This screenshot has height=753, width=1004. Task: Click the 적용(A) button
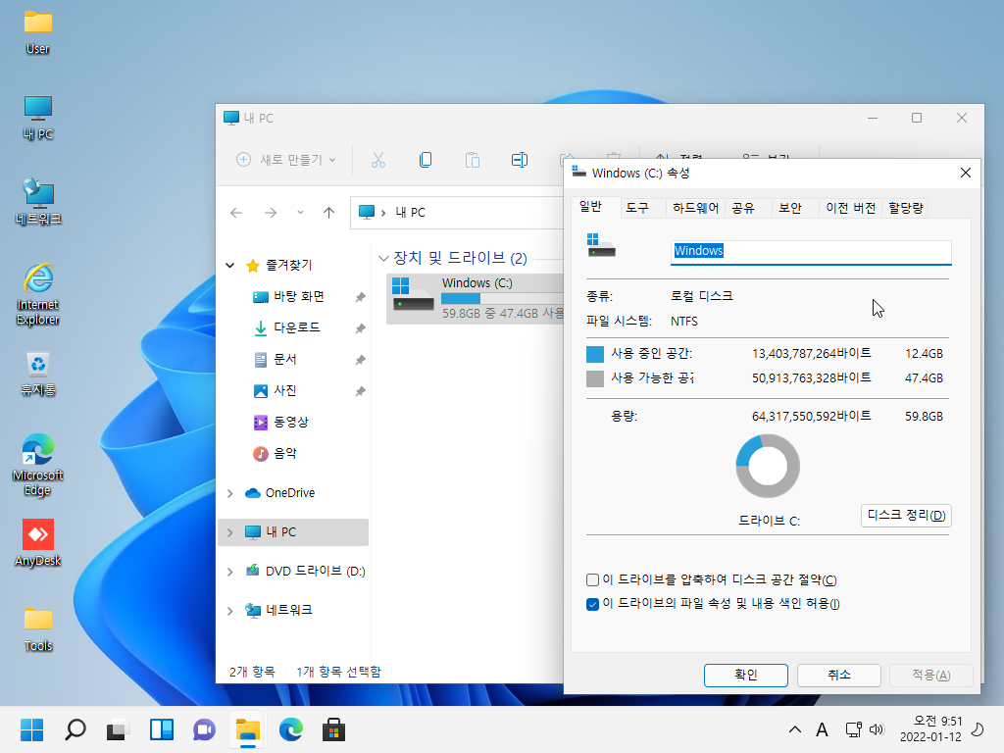[931, 675]
